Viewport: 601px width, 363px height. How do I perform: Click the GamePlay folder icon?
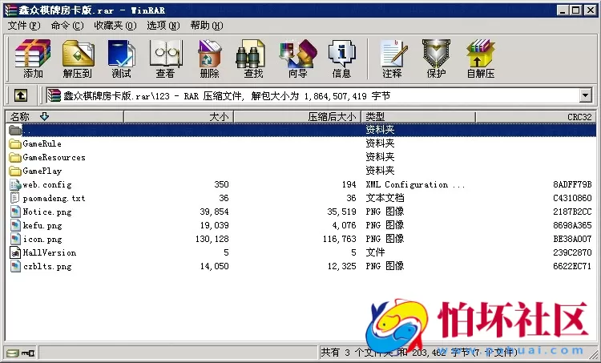(x=15, y=171)
